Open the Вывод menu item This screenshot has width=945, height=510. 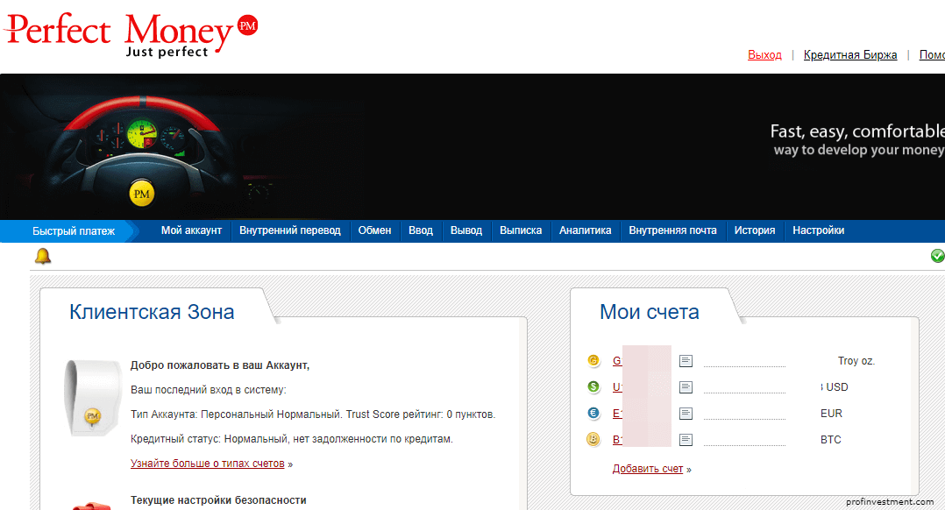click(x=466, y=230)
